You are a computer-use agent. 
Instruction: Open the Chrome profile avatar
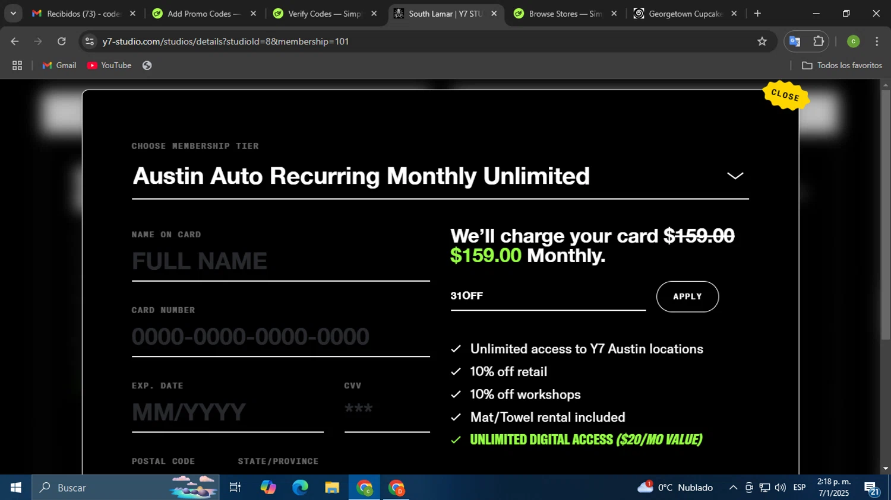click(x=853, y=42)
